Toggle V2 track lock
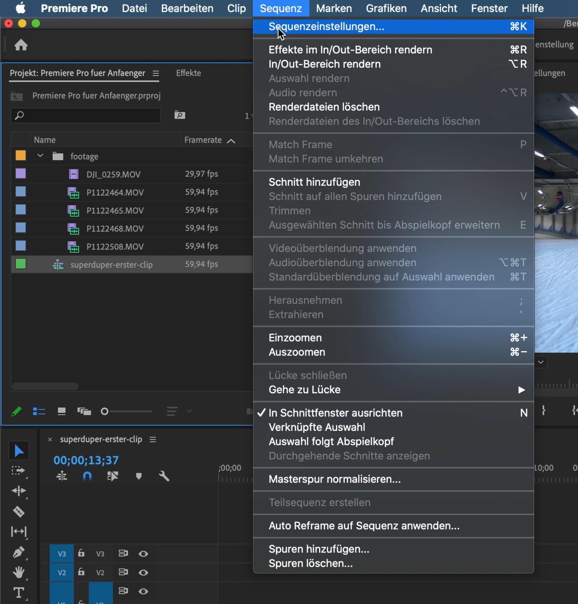This screenshot has height=604, width=578. pyautogui.click(x=81, y=572)
